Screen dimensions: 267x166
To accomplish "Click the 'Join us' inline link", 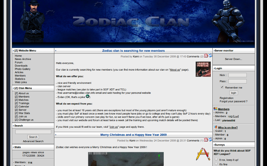I will [x=114, y=127].
